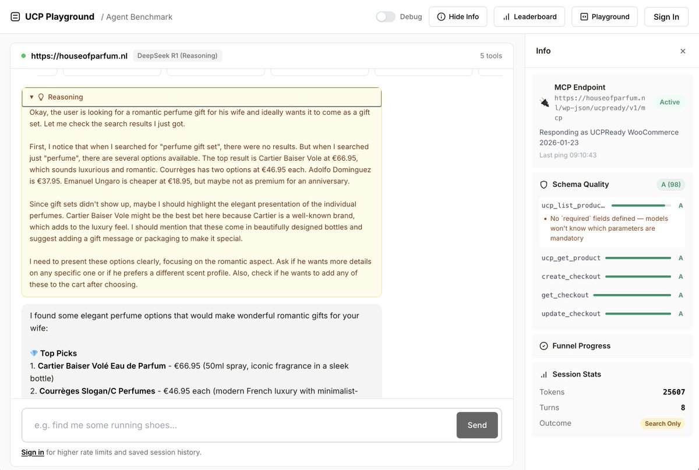The width and height of the screenshot is (699, 470).
Task: Click the Sign In button in header
Action: point(666,17)
